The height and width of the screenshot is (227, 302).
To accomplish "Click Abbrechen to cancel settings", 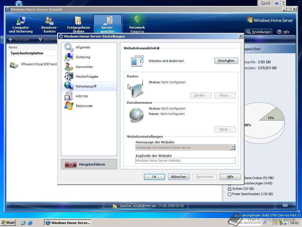I will [178, 177].
